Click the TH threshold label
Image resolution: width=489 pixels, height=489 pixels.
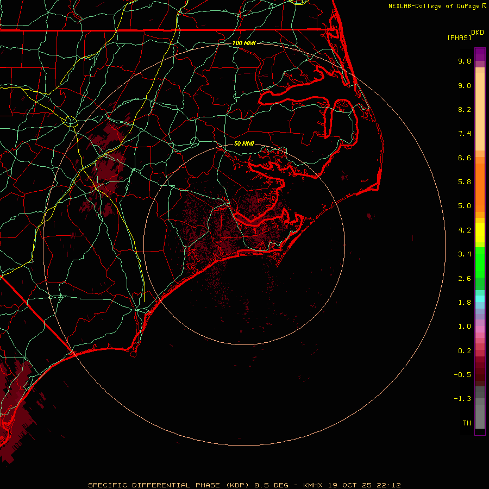point(467,423)
